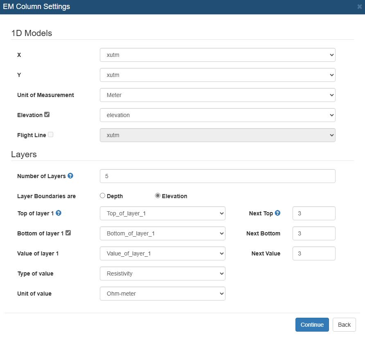Image resolution: width=365 pixels, height=339 pixels.
Task: Click the Next Value input field
Action: click(x=314, y=253)
